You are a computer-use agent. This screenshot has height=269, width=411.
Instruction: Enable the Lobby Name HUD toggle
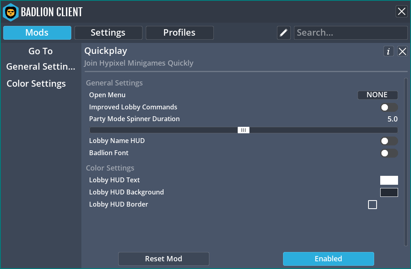coord(389,141)
